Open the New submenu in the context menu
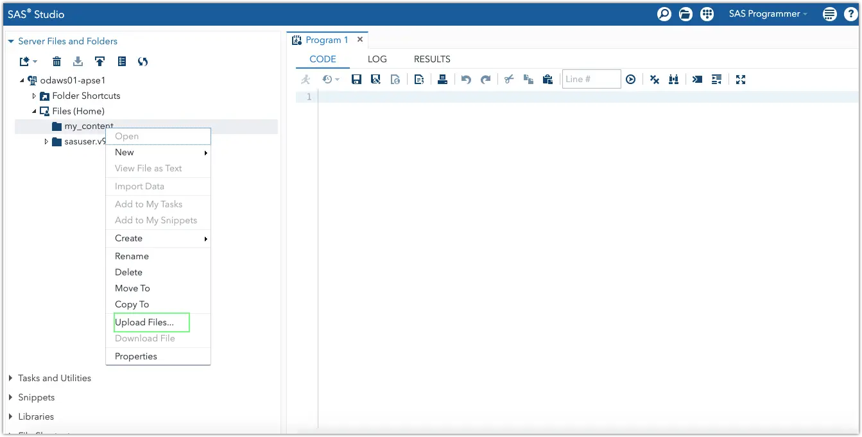862x437 pixels. click(x=159, y=152)
